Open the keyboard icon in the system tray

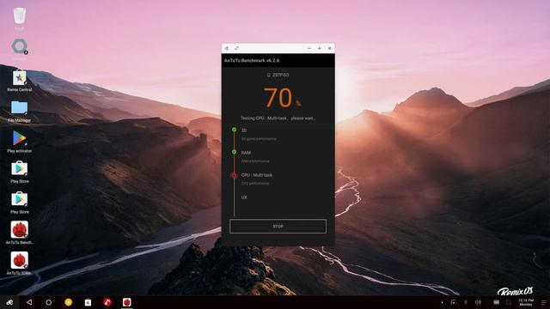click(497, 302)
